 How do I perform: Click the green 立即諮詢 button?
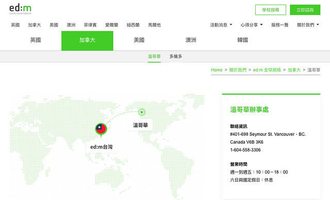[305, 10]
